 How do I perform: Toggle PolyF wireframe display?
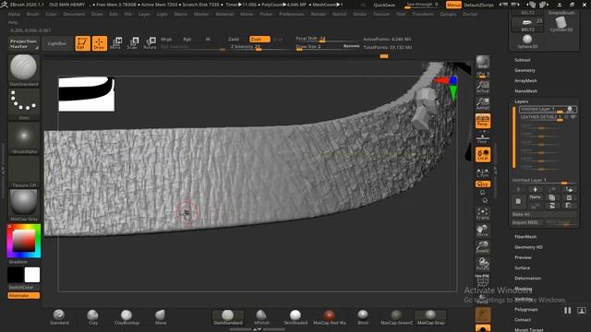pyautogui.click(x=483, y=280)
